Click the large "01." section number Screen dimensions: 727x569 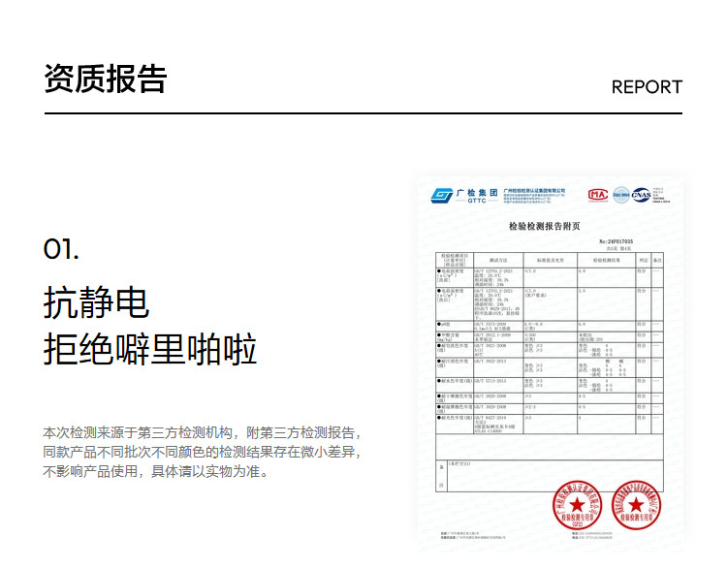tap(61, 249)
